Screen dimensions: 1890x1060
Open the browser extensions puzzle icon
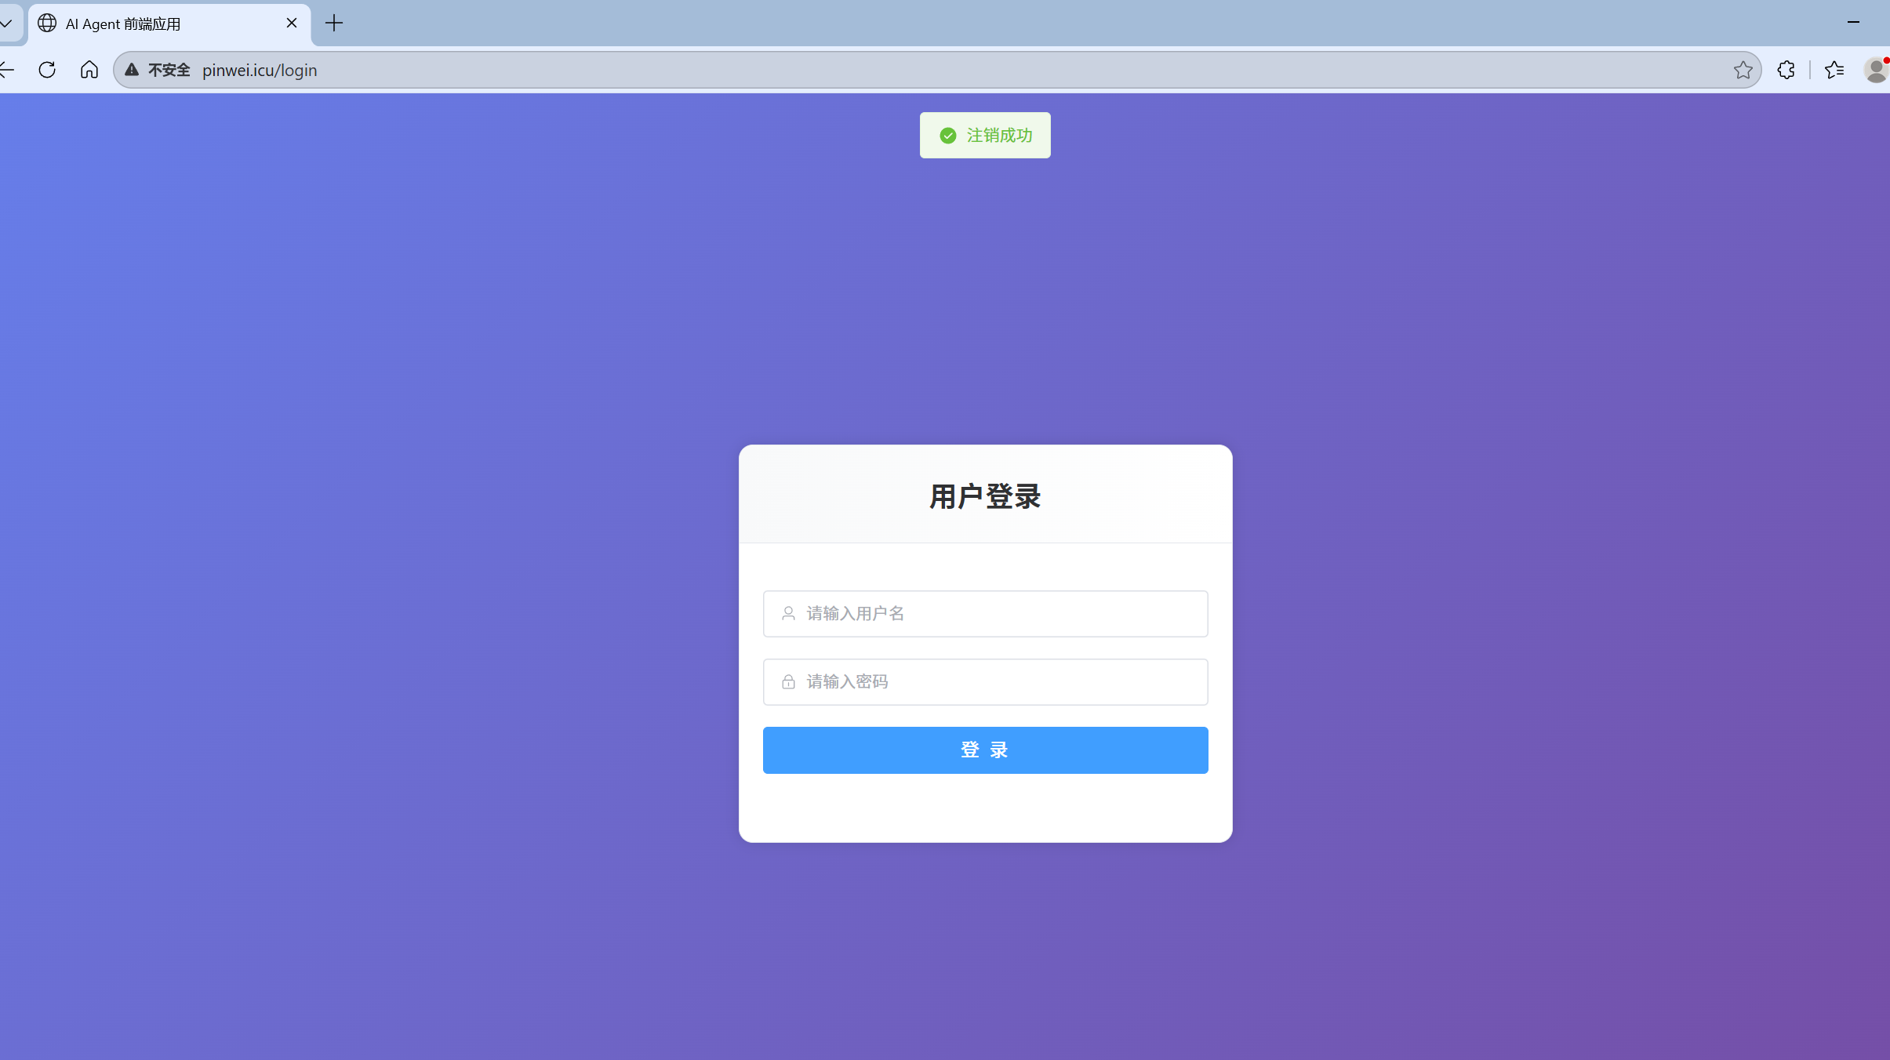tap(1786, 70)
